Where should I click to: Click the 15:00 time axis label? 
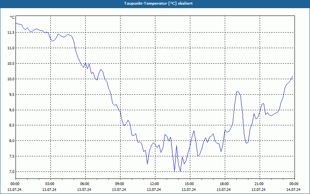190,184
